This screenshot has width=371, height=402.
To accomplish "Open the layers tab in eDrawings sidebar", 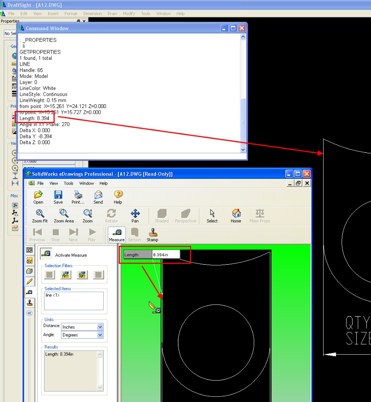I will pyautogui.click(x=29, y=271).
